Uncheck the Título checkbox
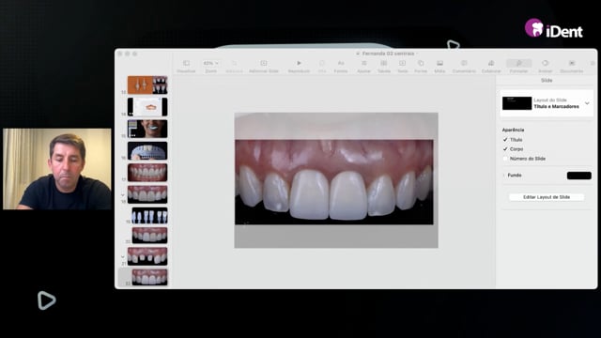The height and width of the screenshot is (338, 601). [505, 140]
